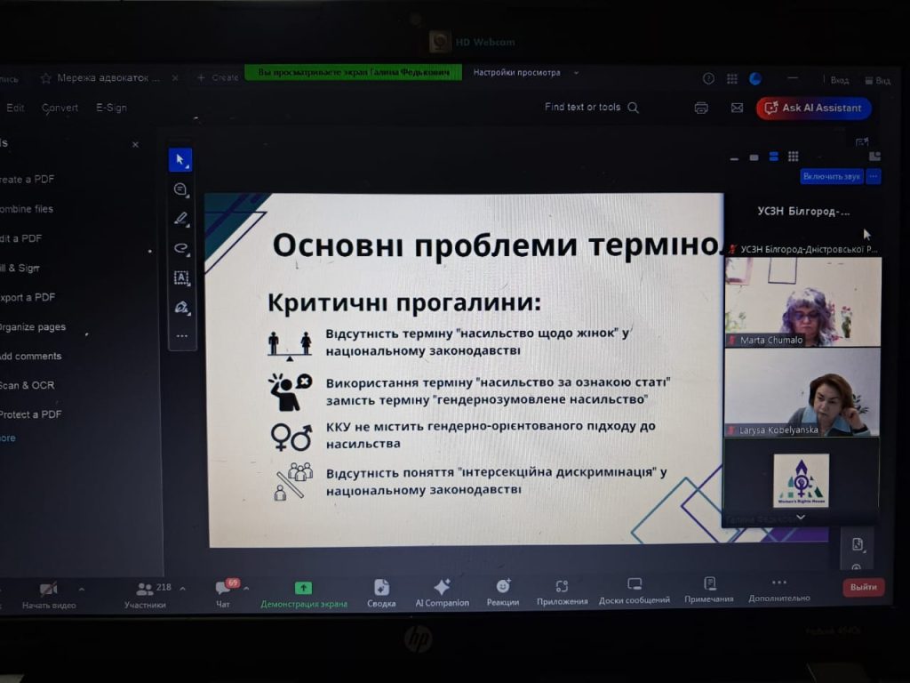This screenshot has width=910, height=683.
Task: Pick the highlighter pen tool
Action: (180, 219)
